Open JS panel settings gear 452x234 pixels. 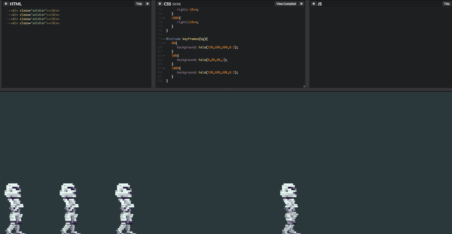[314, 4]
